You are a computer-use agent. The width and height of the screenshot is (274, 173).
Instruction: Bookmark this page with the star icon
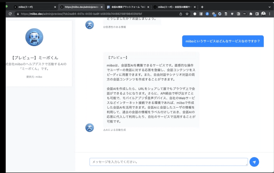tap(187, 14)
